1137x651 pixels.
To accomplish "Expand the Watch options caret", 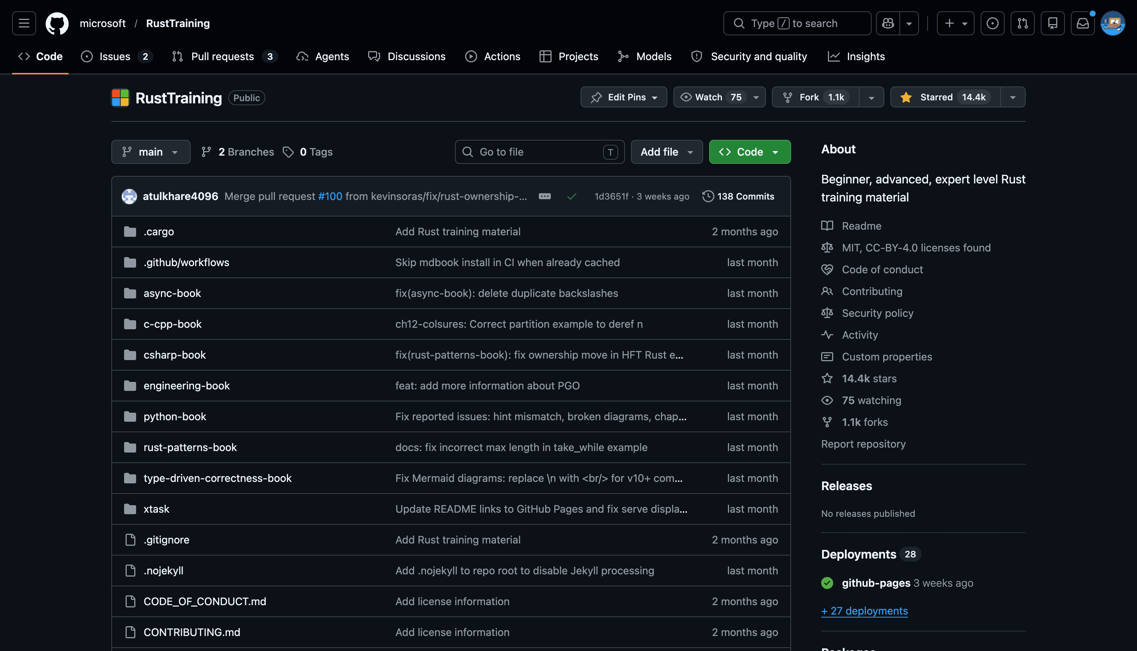I will (756, 97).
